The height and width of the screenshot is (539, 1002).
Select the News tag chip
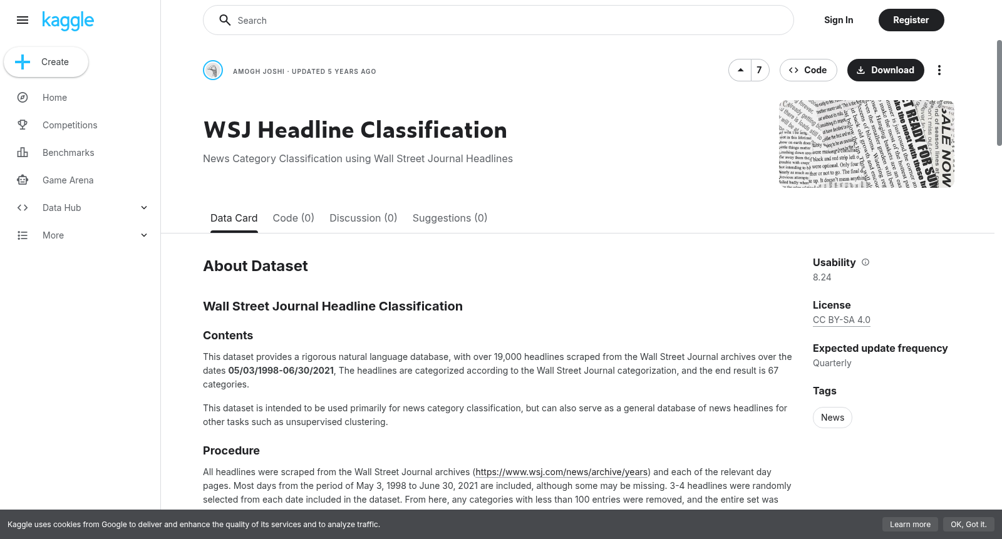[x=832, y=418]
